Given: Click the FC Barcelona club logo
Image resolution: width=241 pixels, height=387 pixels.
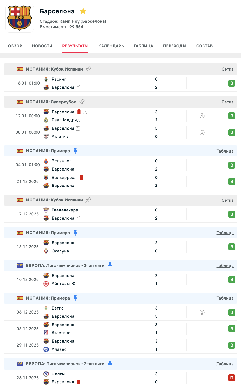Looking at the screenshot, I should (x=20, y=18).
